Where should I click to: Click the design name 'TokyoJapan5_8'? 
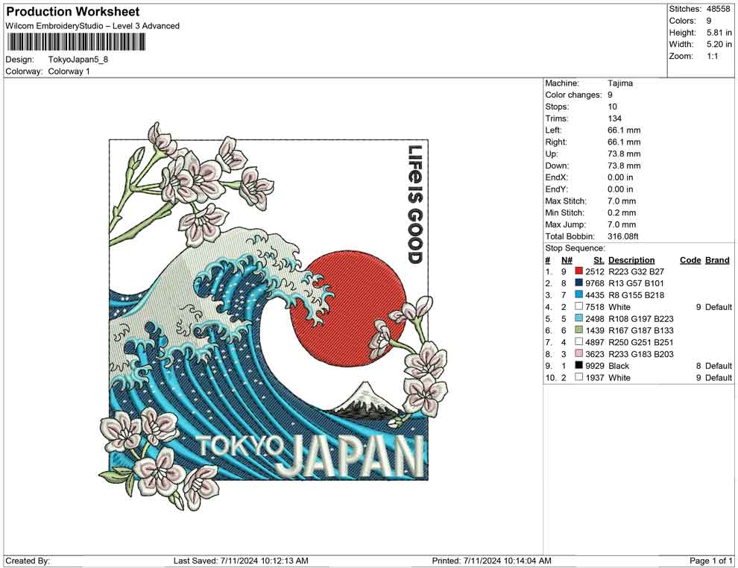tap(78, 60)
